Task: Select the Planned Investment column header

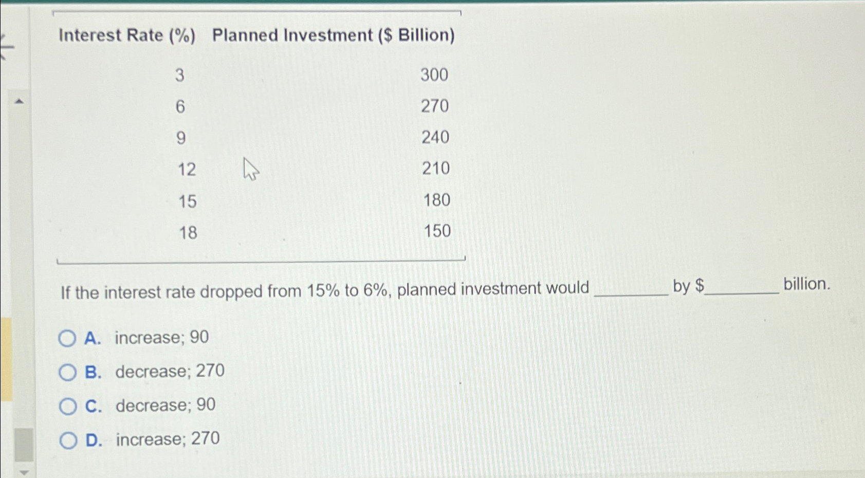Action: (334, 35)
